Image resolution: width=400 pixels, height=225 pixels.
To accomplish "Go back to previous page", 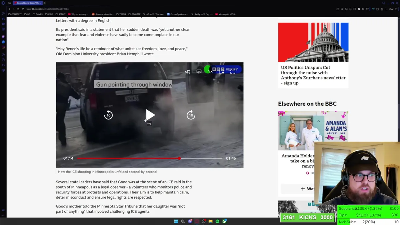I will click(x=9, y=9).
